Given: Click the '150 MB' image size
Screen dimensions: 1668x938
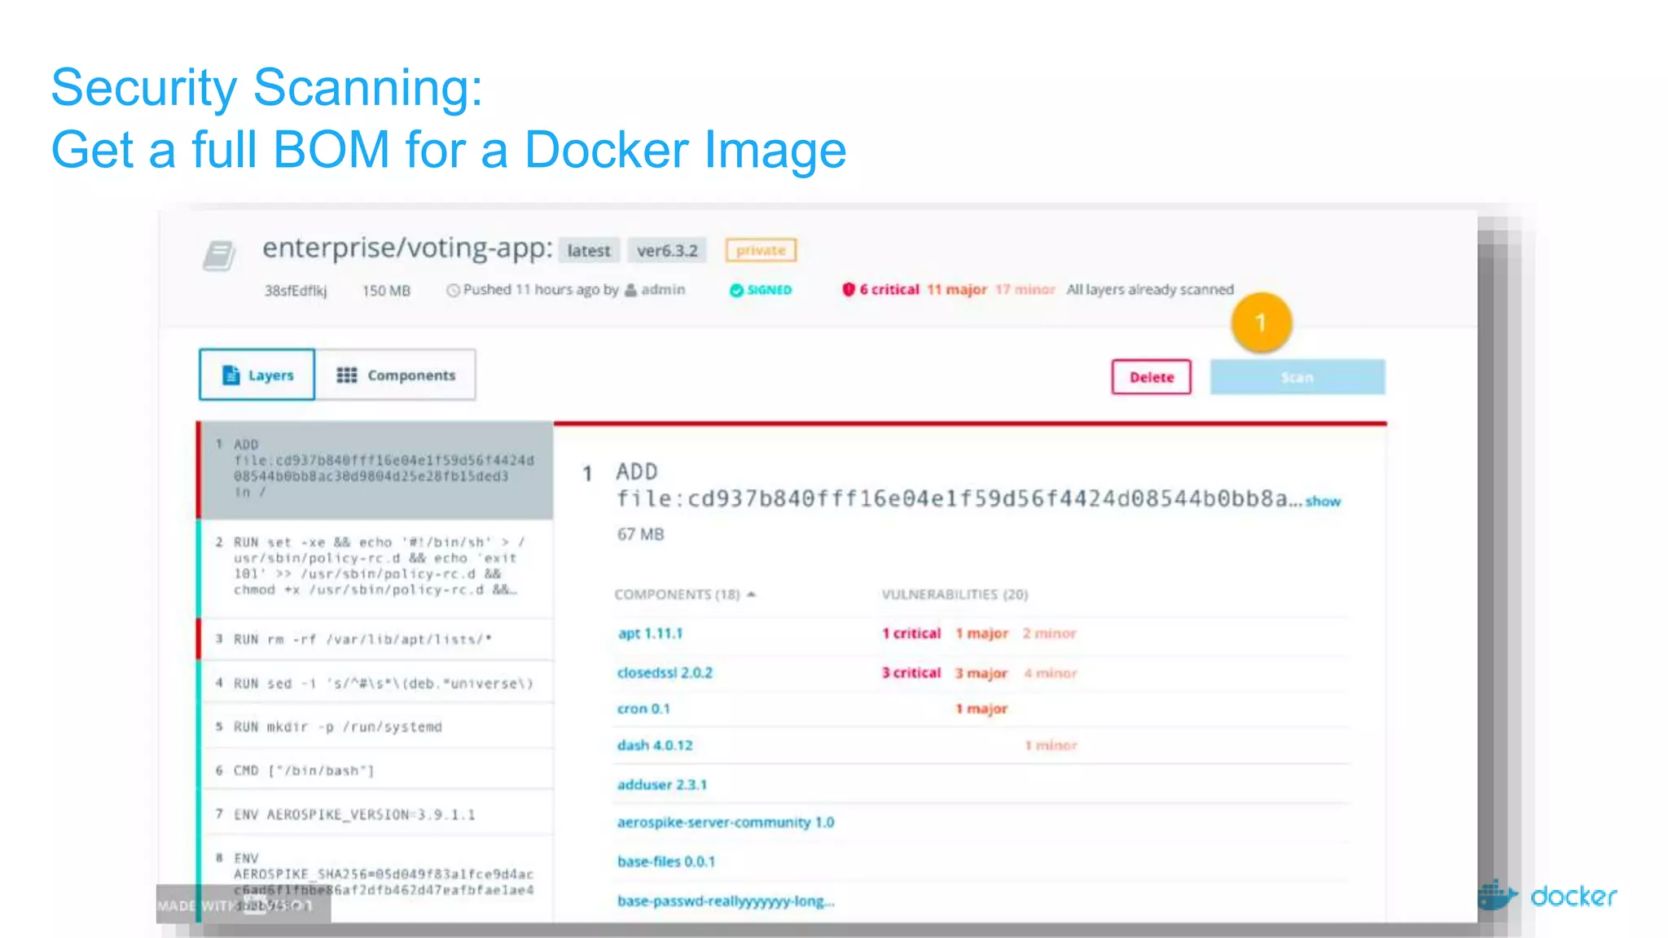Looking at the screenshot, I should coord(386,291).
